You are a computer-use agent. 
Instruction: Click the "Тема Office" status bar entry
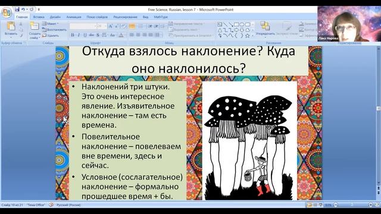pos(36,205)
